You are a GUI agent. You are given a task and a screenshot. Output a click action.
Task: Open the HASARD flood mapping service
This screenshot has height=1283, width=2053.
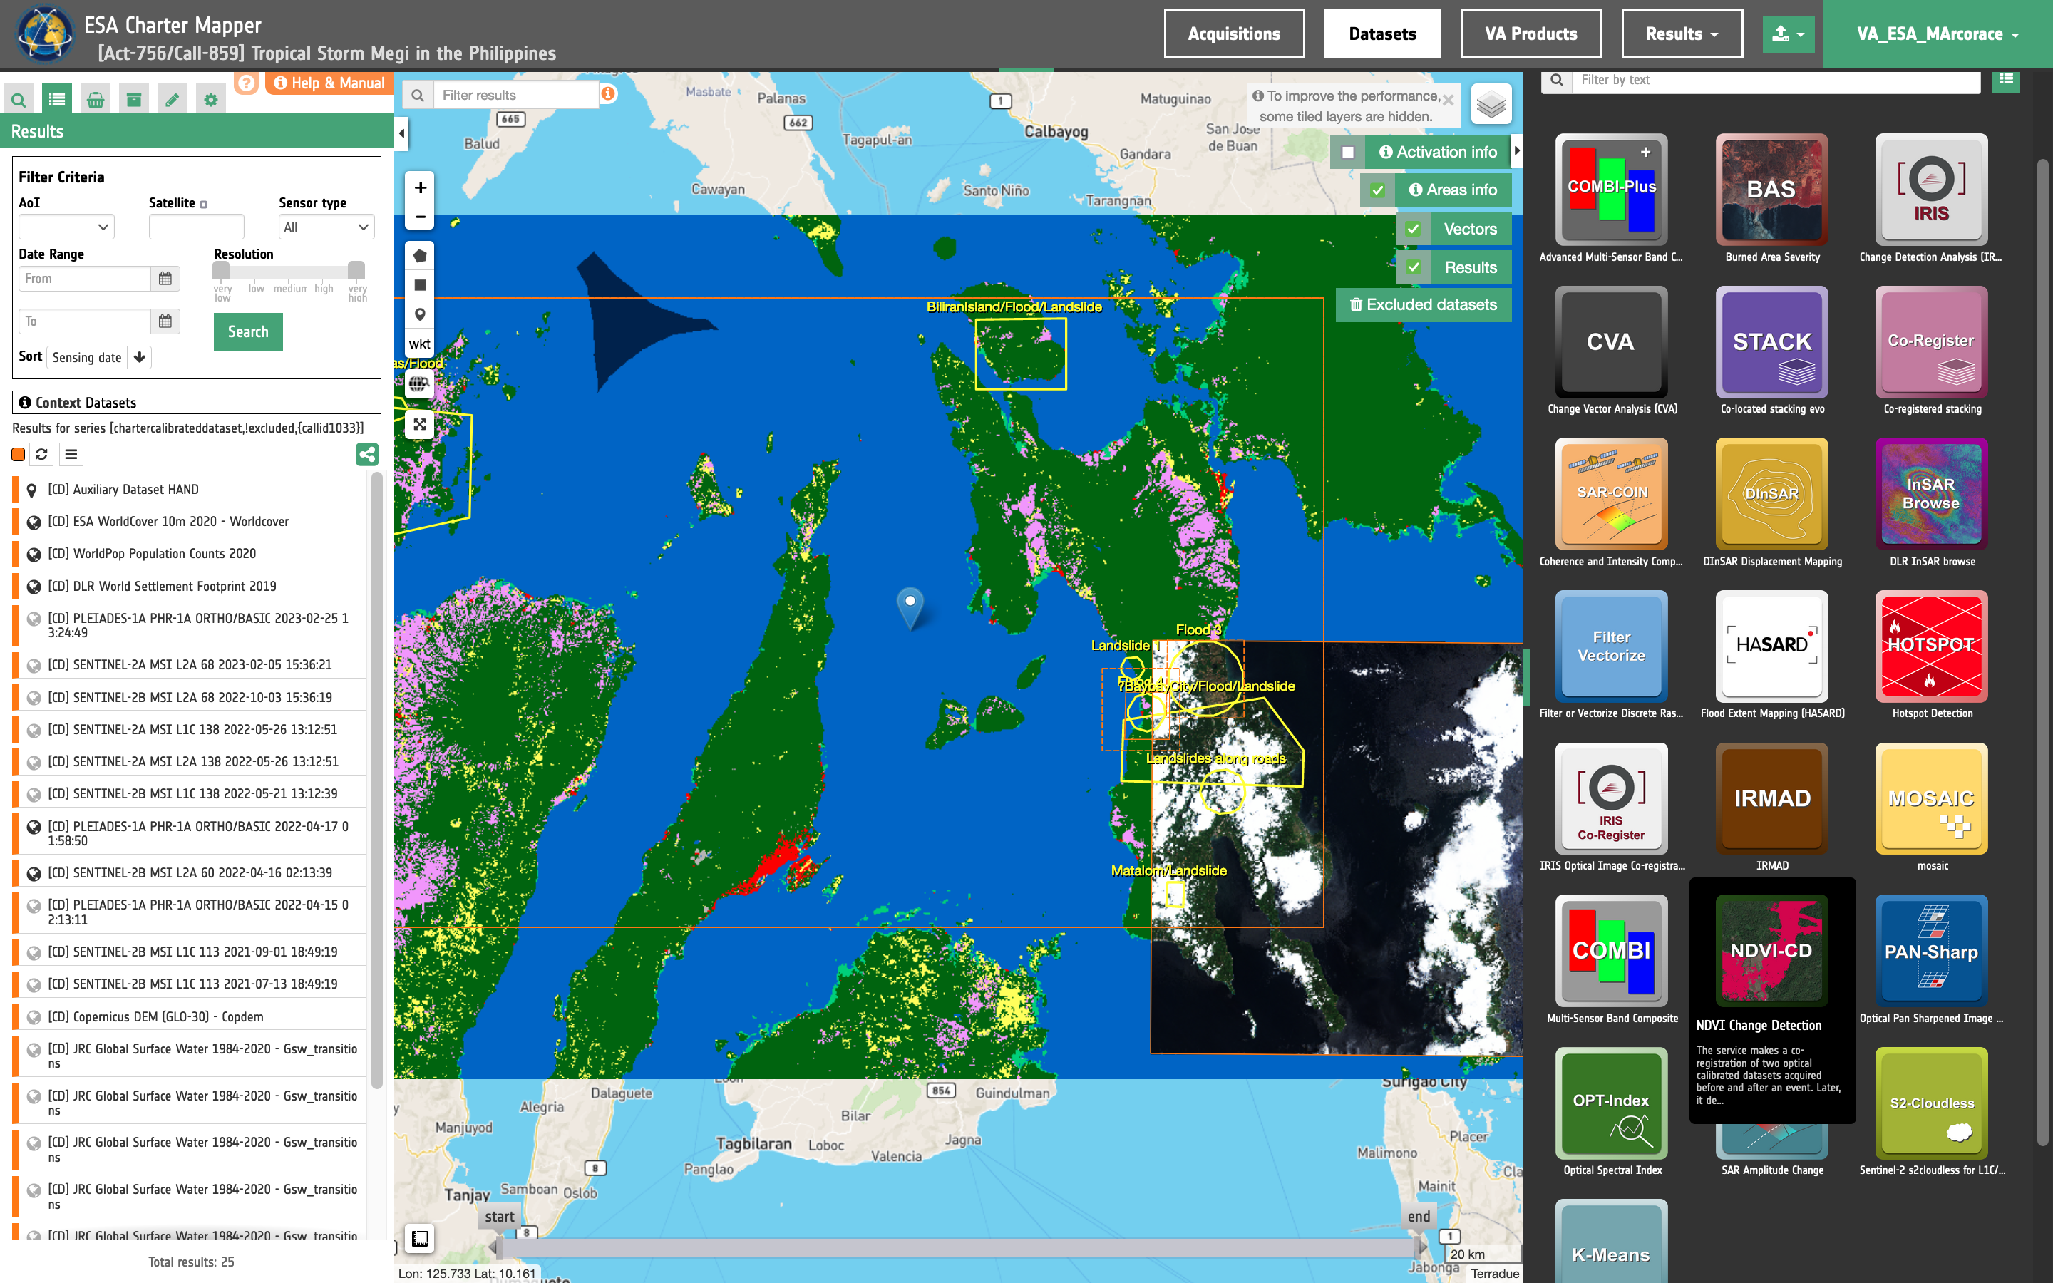coord(1772,646)
